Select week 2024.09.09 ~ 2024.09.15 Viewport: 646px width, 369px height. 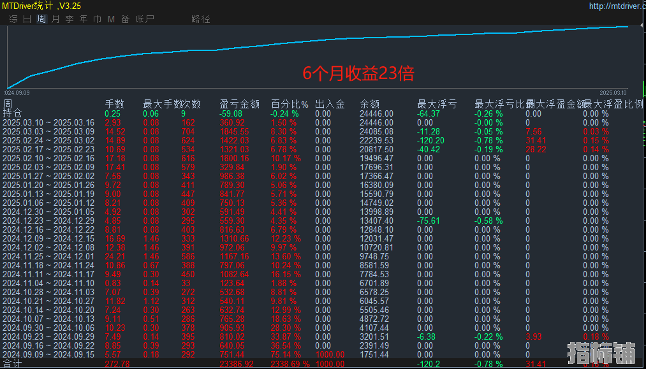48,354
